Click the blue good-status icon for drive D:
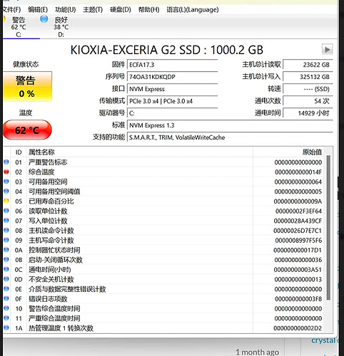344x356 pixels. pyautogui.click(x=44, y=19)
